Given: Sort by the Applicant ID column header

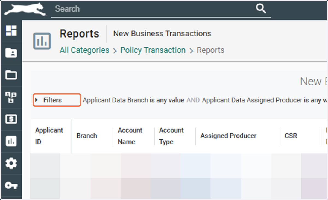Looking at the screenshot, I should click(49, 136).
